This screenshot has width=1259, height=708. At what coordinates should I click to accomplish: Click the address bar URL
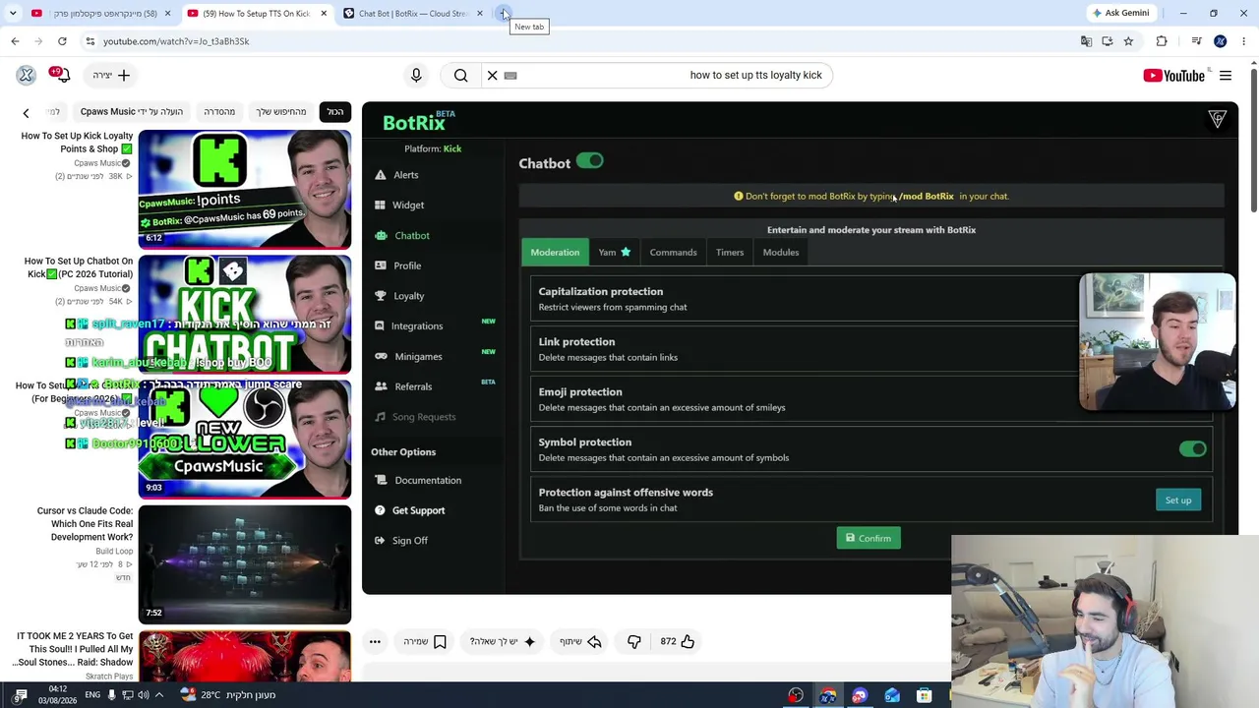(x=176, y=41)
